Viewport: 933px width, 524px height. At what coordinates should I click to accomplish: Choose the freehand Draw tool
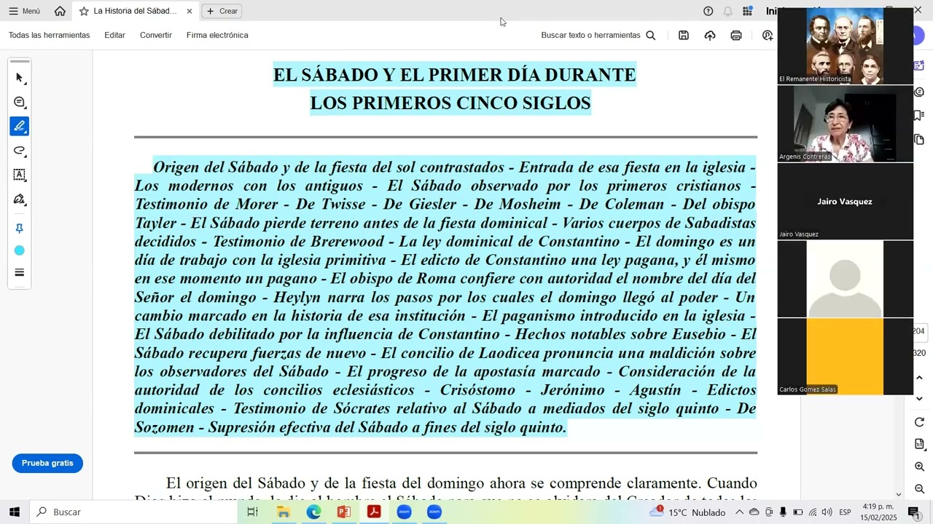[20, 151]
